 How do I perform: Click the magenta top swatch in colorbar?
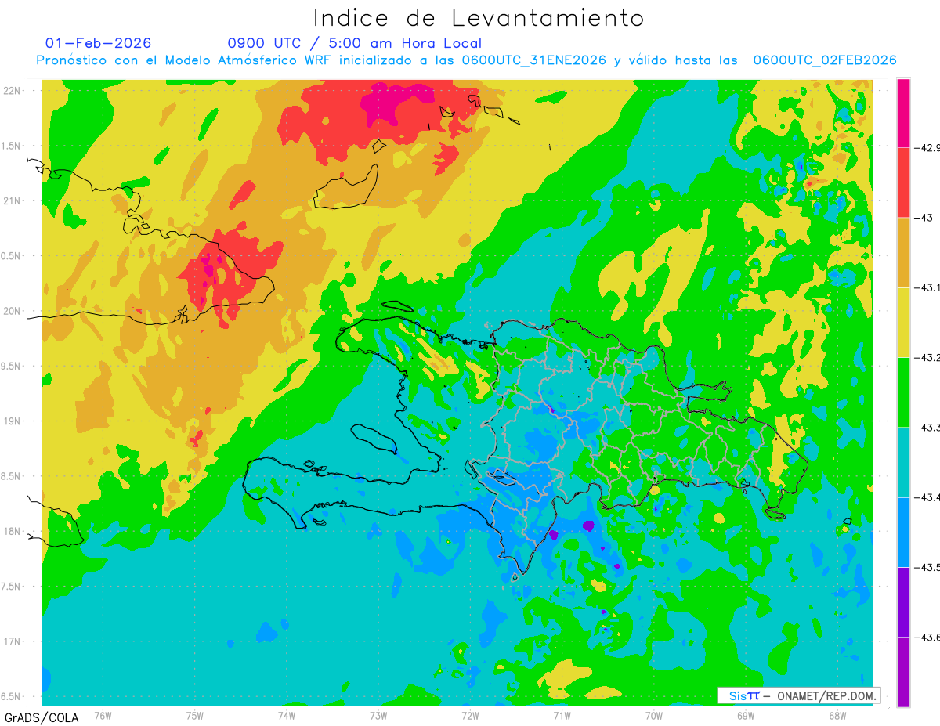[903, 113]
